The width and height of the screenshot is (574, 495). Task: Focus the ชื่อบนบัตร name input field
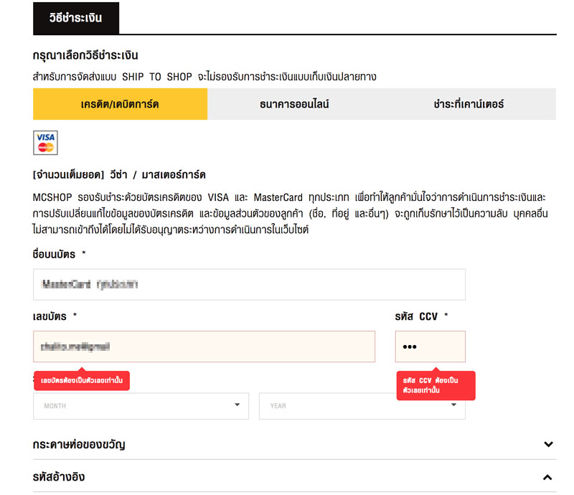coord(249,284)
